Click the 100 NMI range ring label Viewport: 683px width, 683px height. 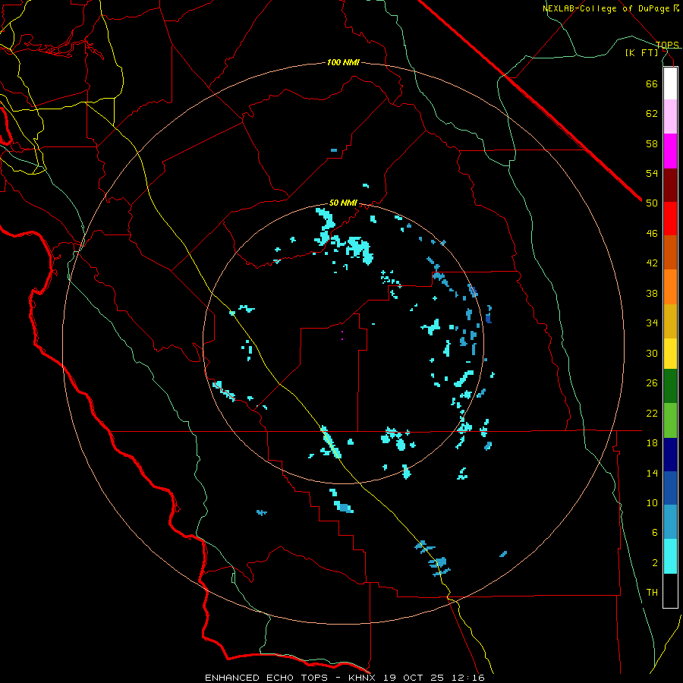coord(343,63)
